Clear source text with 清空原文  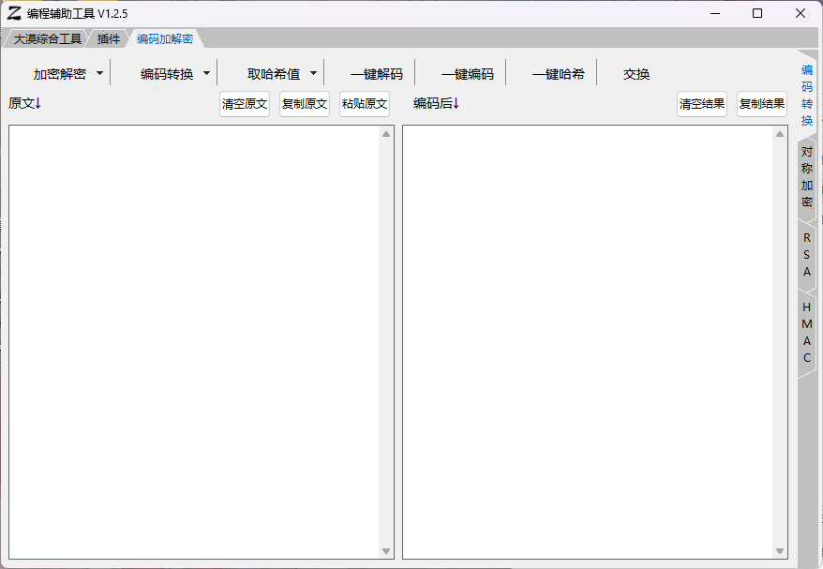pos(245,104)
